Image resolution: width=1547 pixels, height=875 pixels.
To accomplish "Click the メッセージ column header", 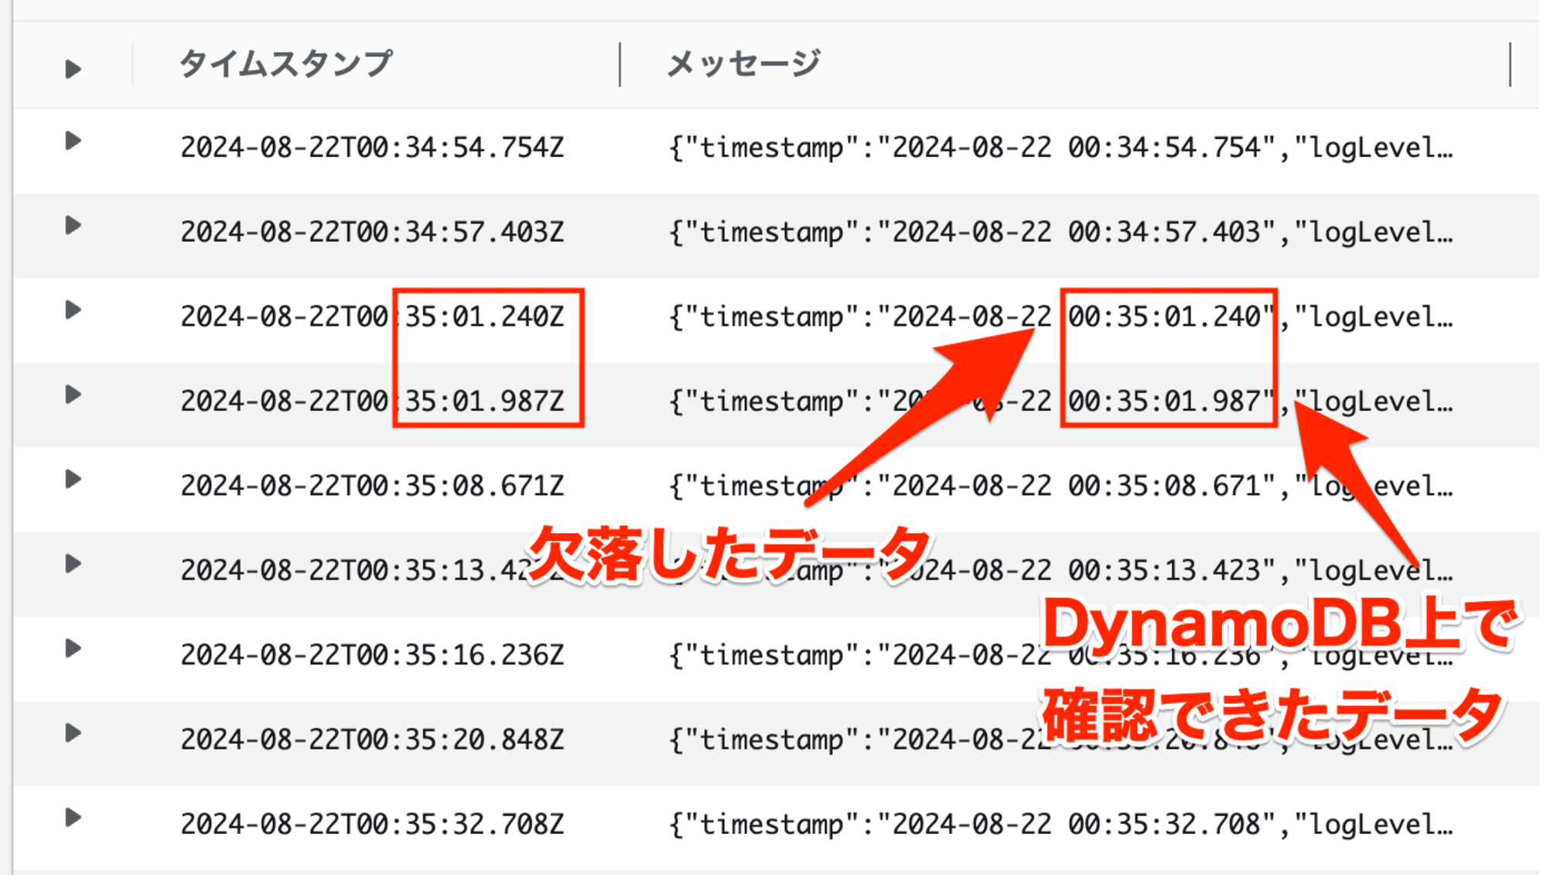I will pyautogui.click(x=743, y=63).
